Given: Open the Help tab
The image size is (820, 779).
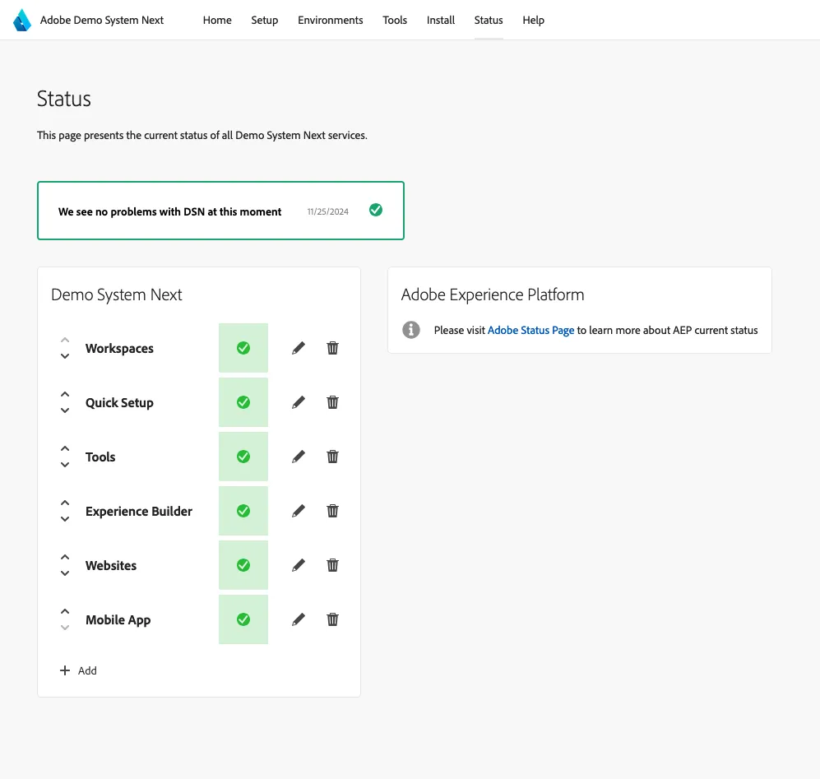Looking at the screenshot, I should pos(534,20).
